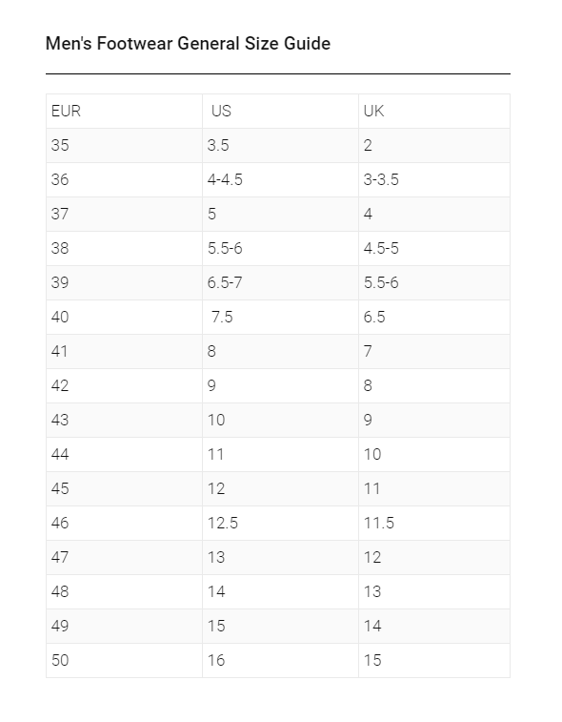Click the Men's Footwear General Size Guide heading
This screenshot has height=722, width=562.
coord(188,44)
